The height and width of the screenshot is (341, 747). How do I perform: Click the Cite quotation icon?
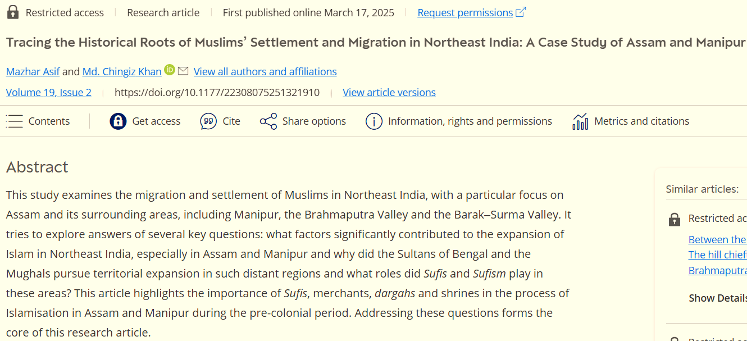[208, 121]
